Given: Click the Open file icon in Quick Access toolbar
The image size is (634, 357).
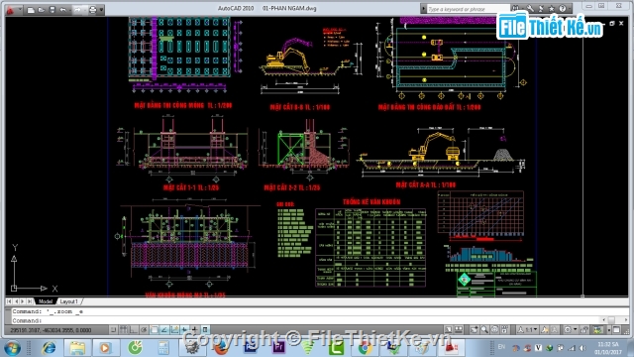Looking at the screenshot, I should 42,10.
